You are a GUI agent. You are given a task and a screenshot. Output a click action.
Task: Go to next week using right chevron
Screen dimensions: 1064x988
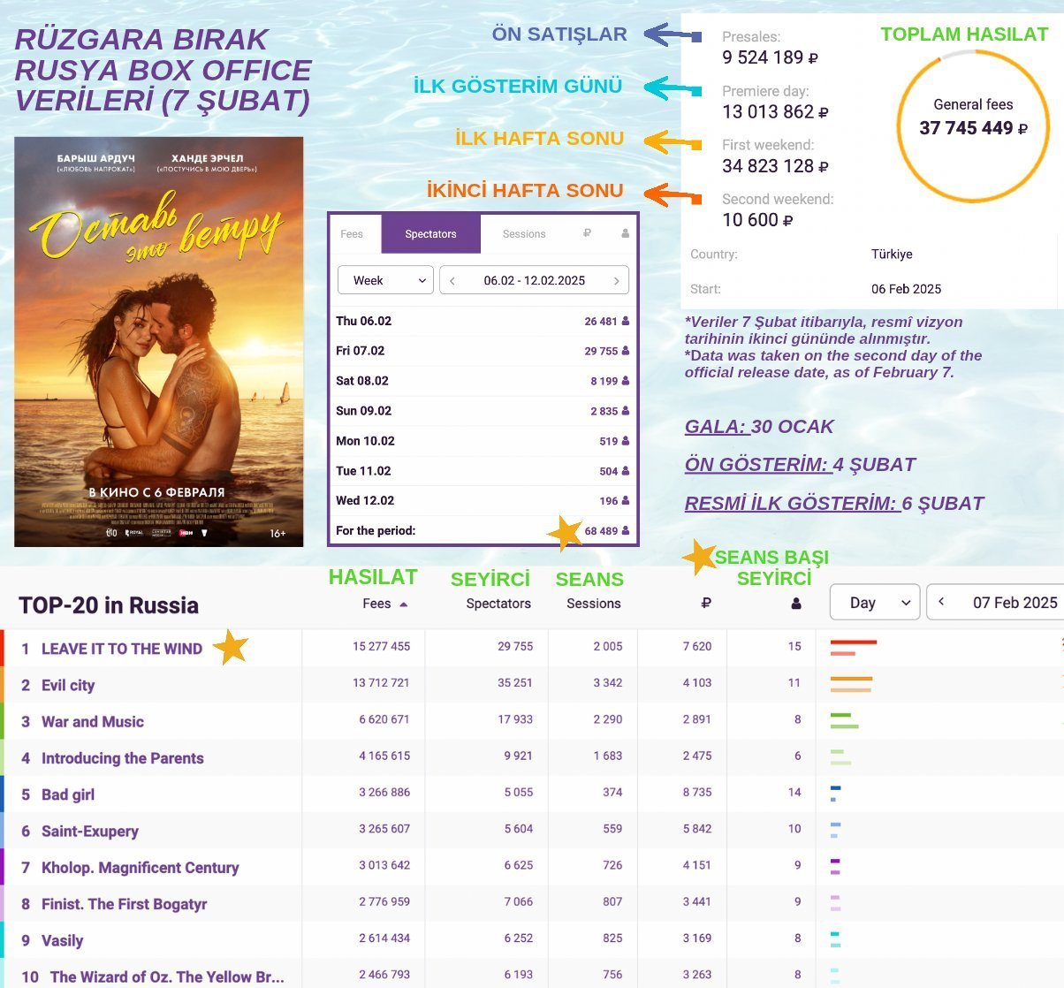616,281
